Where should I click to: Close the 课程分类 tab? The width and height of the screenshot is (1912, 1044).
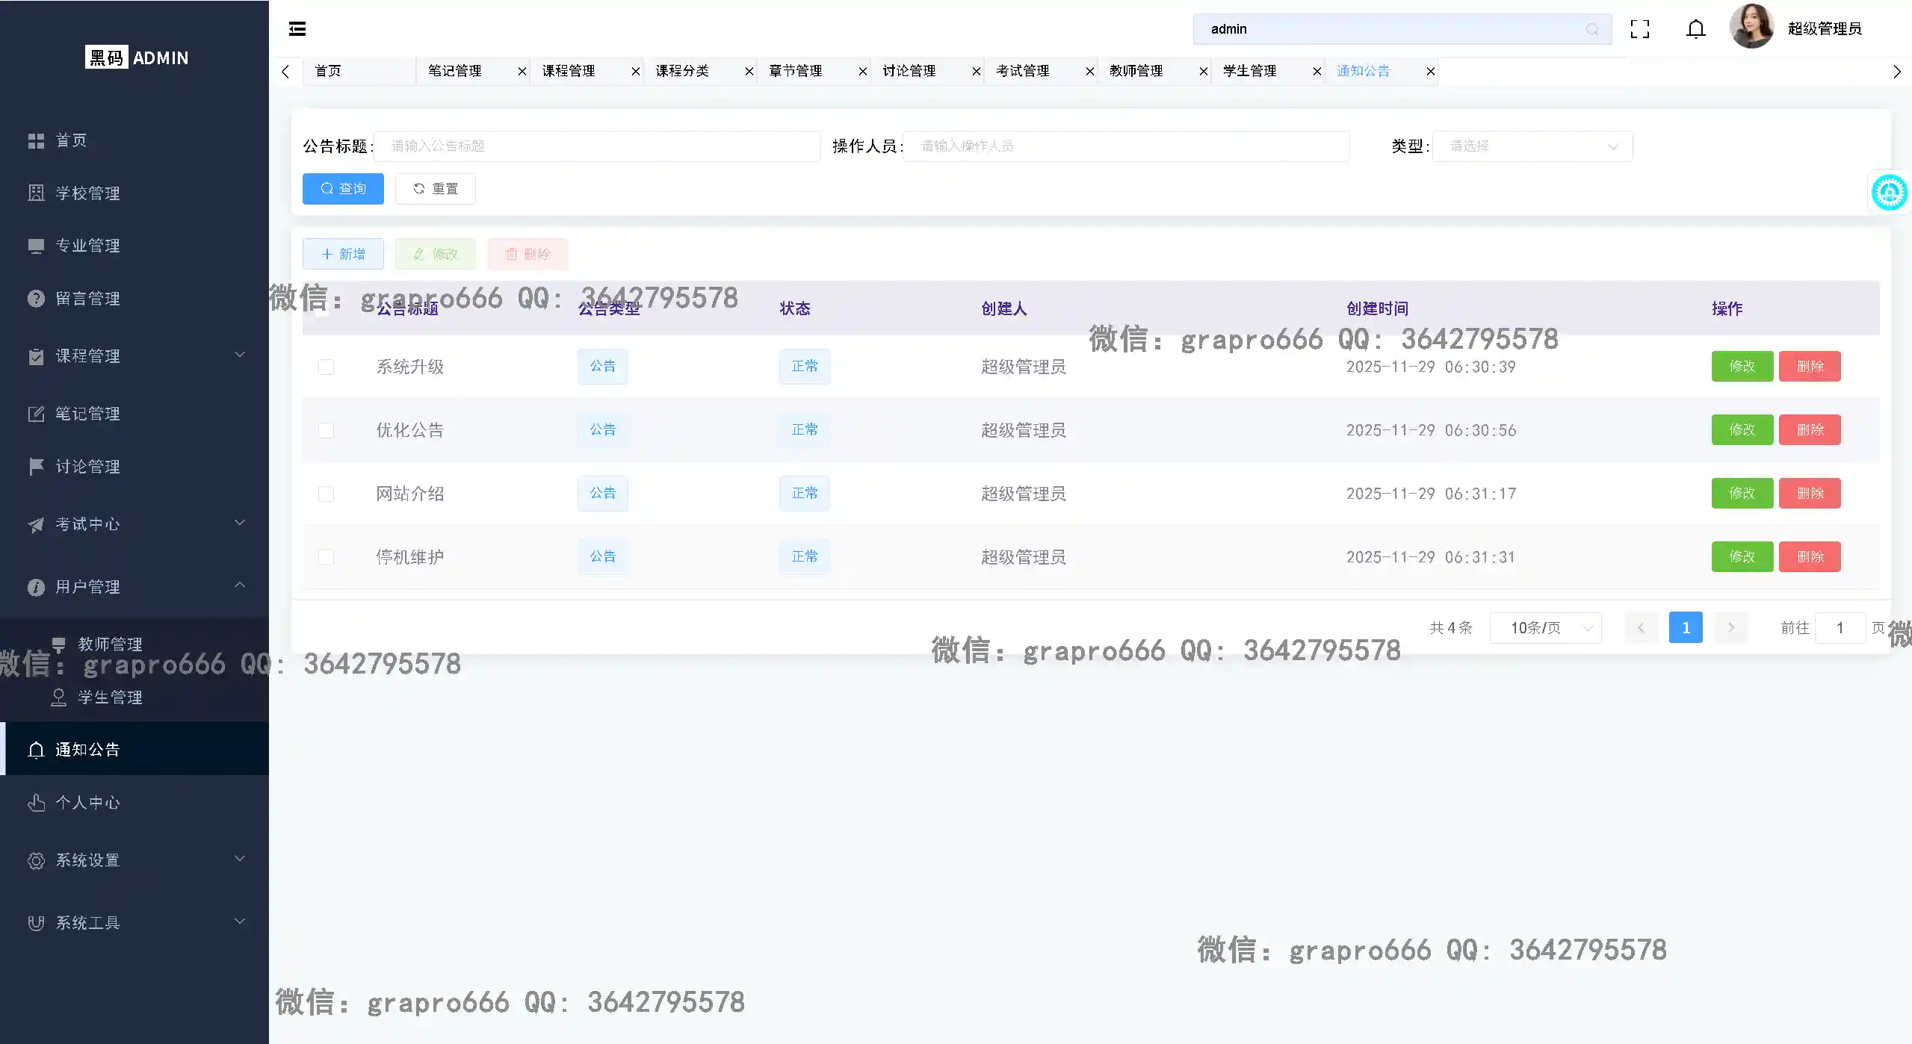749,72
